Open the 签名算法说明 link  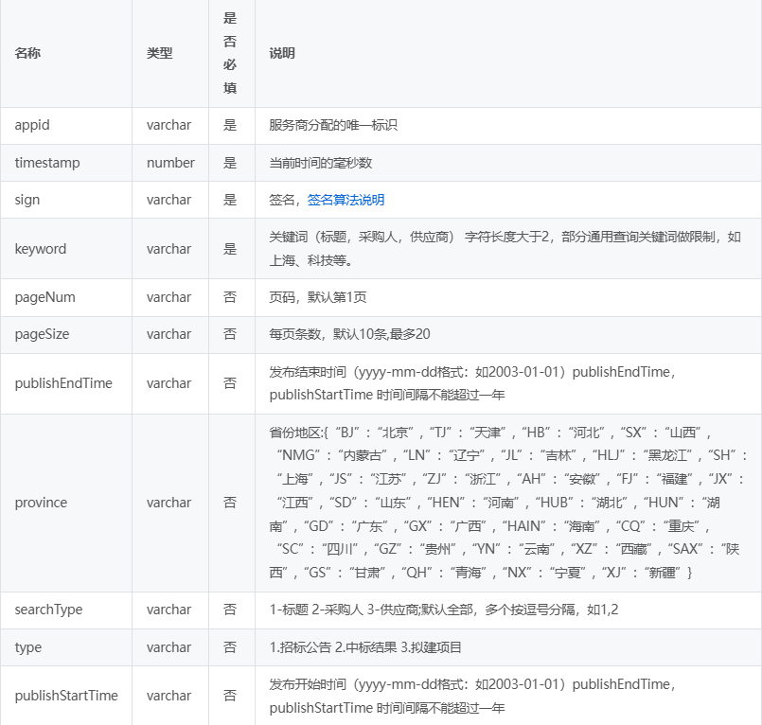[x=346, y=200]
